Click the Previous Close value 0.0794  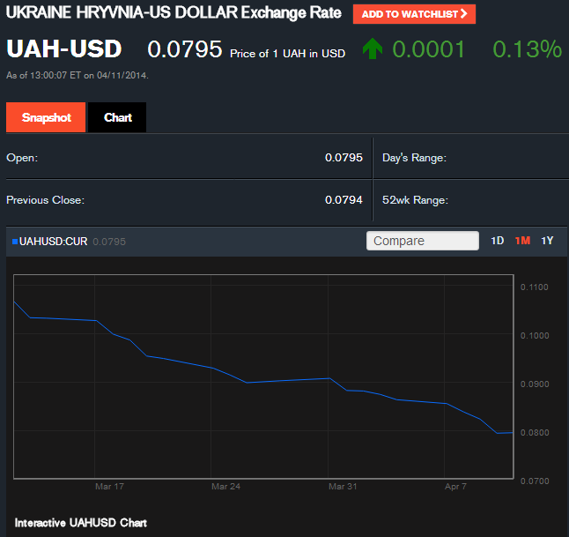click(x=344, y=200)
